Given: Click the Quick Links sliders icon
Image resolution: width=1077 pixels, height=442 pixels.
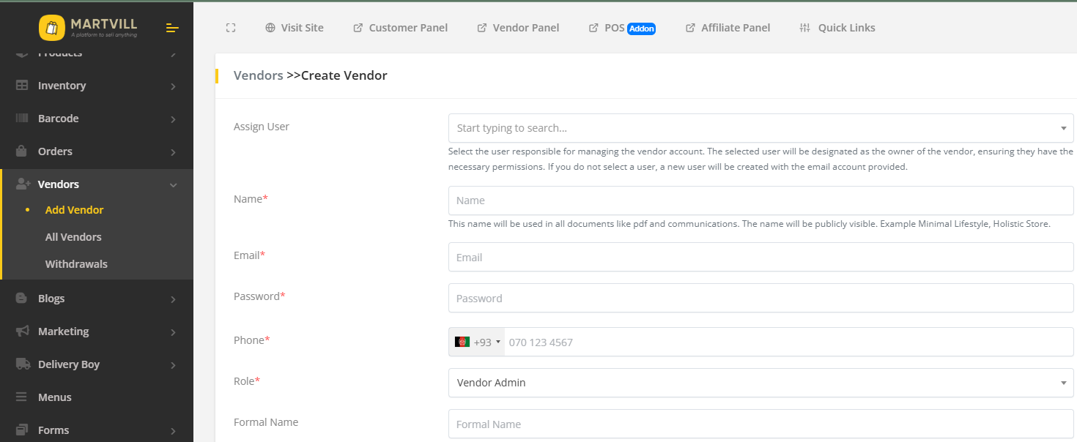Looking at the screenshot, I should (x=805, y=28).
